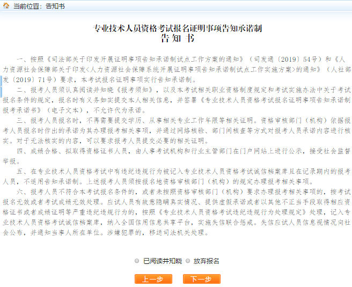Click the paragraph starting with 三、报考人员报名时

(177, 130)
